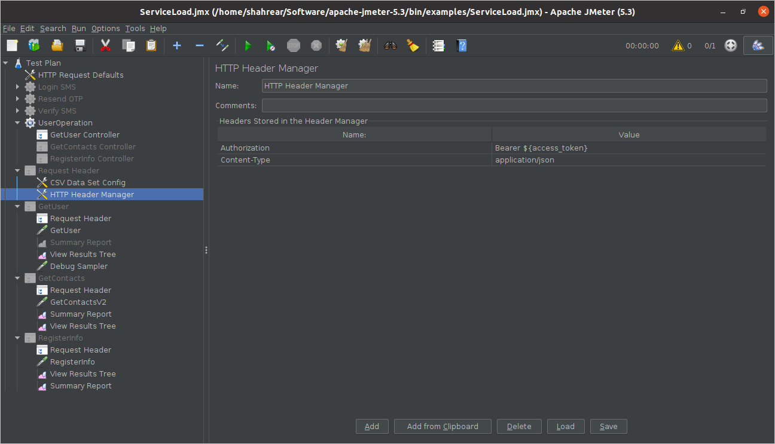The width and height of the screenshot is (775, 444).
Task: Click Add from Clipboard button
Action: pos(443,426)
